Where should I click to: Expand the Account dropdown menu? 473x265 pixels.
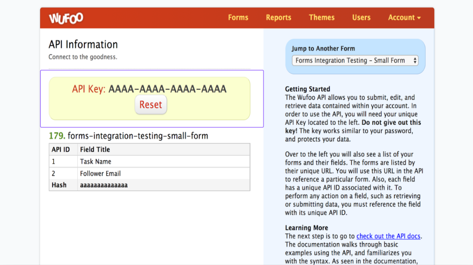coord(404,17)
